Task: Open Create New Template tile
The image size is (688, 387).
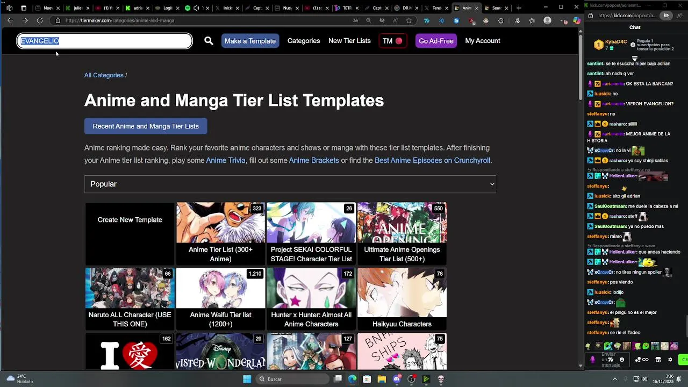Action: [130, 234]
